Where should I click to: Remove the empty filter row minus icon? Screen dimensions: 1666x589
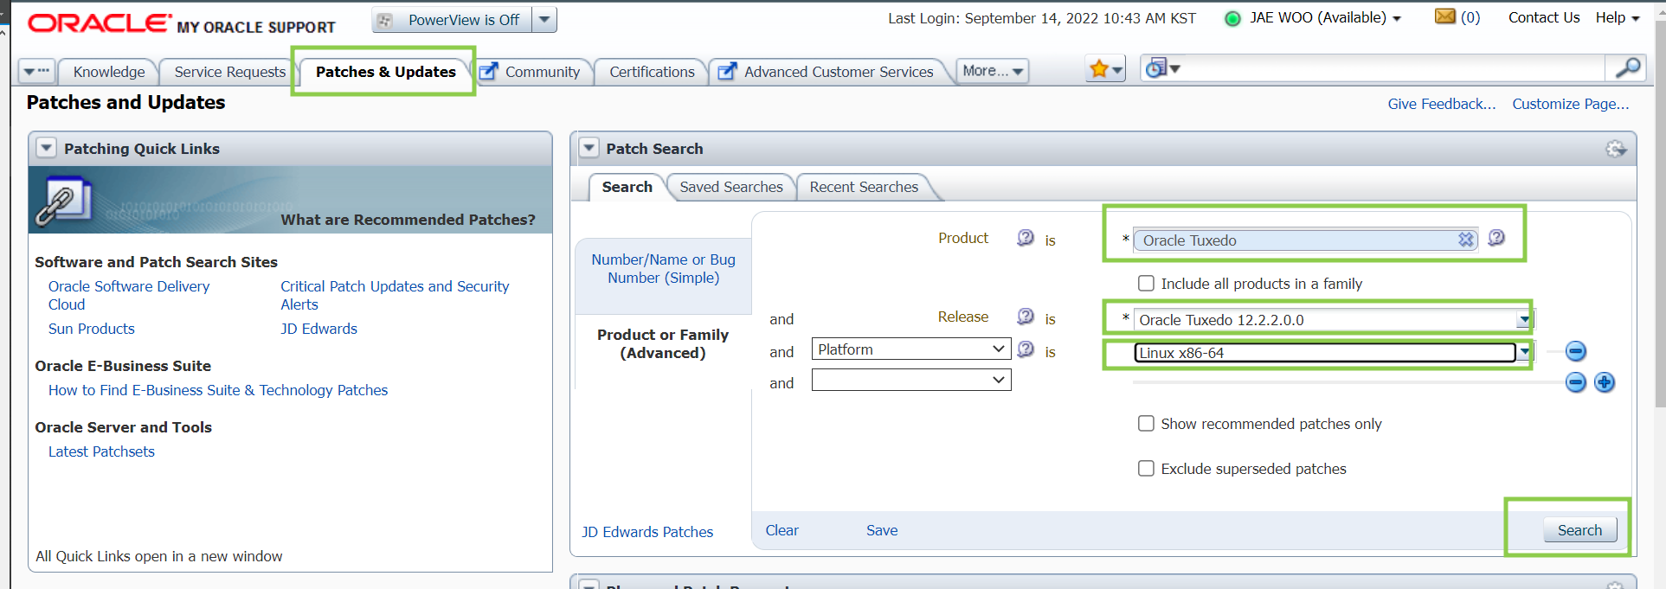[x=1576, y=382]
